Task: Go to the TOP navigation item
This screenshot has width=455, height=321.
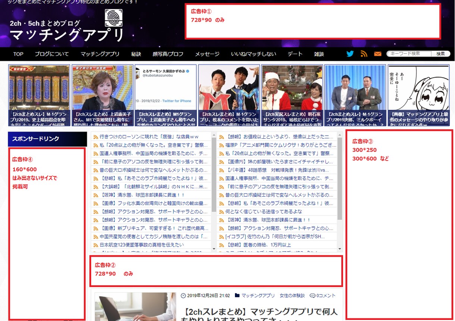Action: pyautogui.click(x=18, y=54)
